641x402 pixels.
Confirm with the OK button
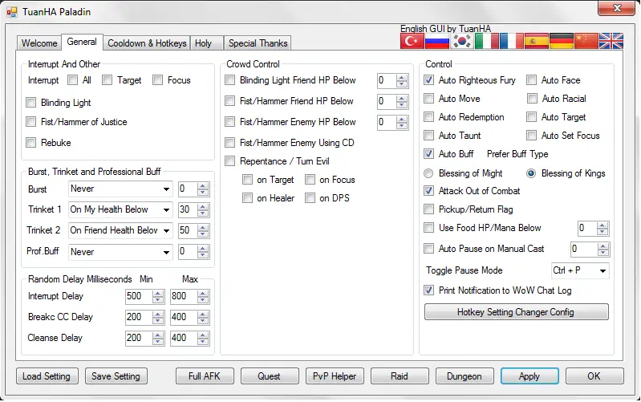[594, 376]
